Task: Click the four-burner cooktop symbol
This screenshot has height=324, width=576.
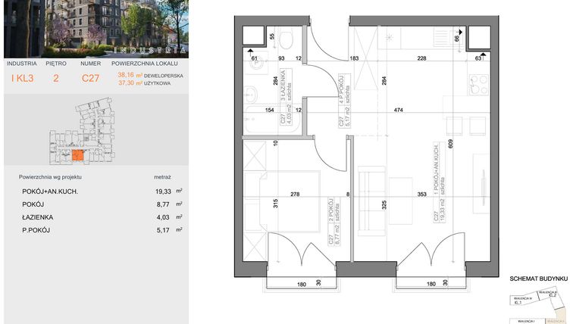Action: [x=480, y=85]
